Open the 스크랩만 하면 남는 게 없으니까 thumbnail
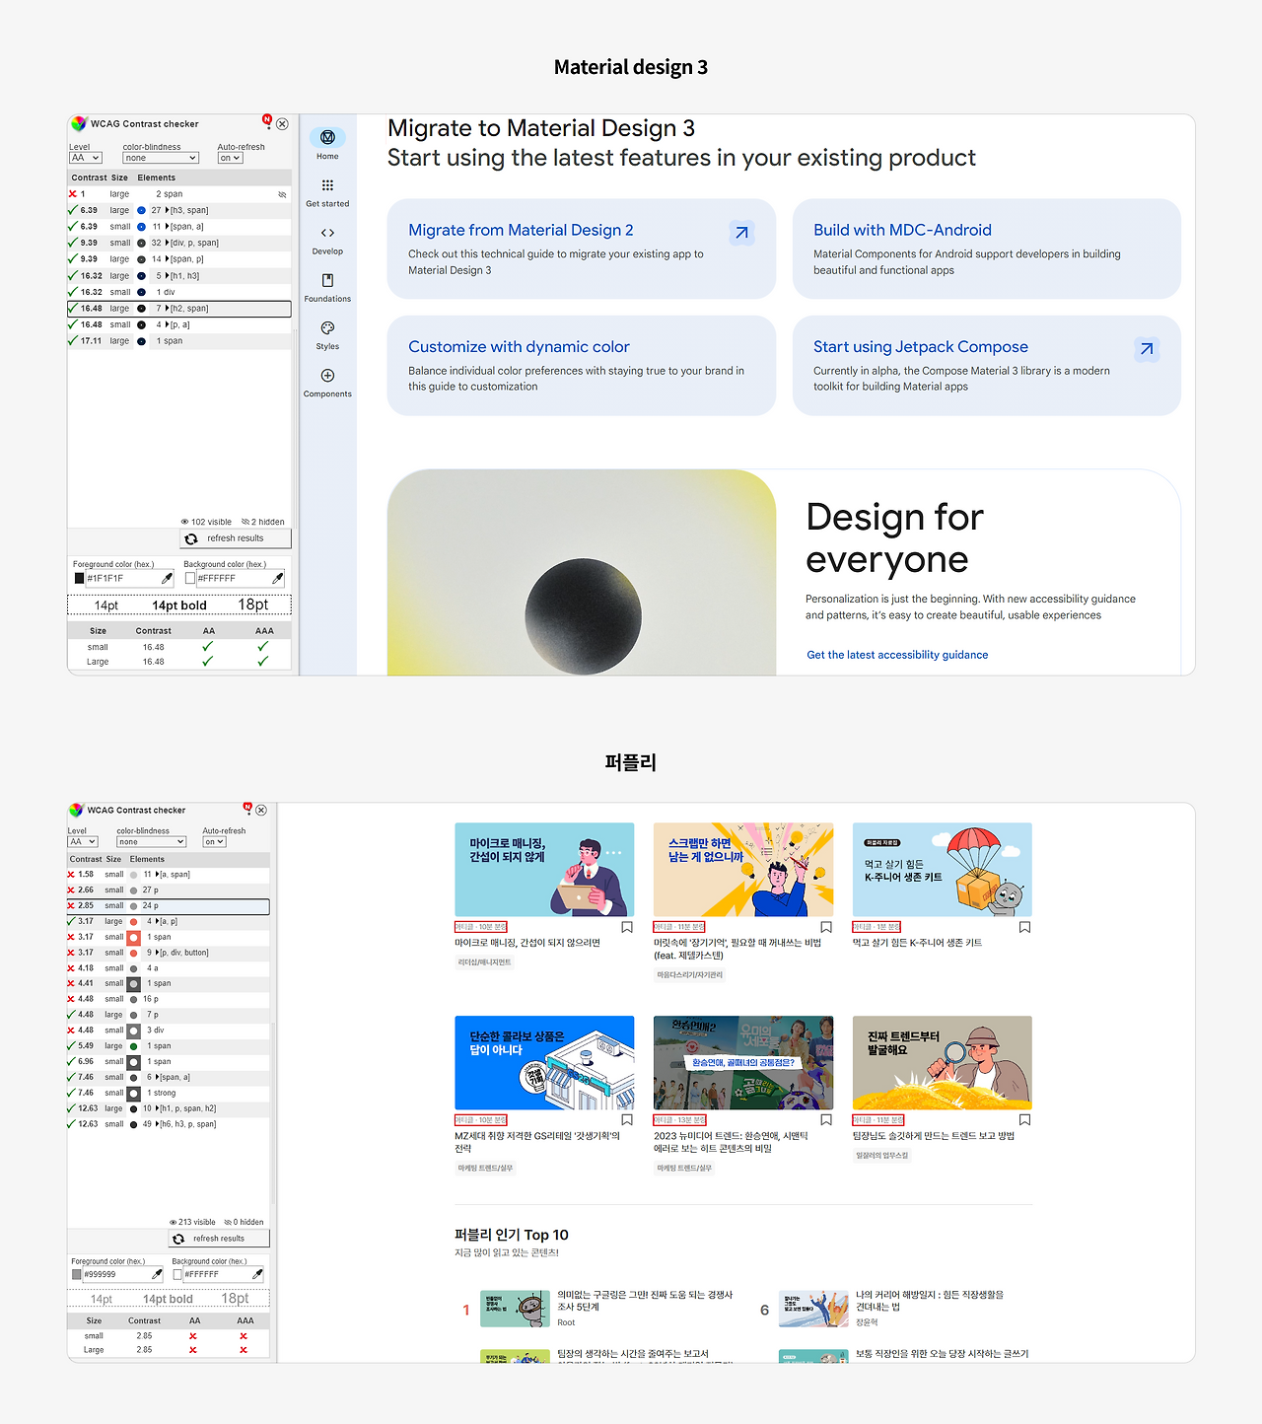Image resolution: width=1262 pixels, height=1424 pixels. (743, 870)
